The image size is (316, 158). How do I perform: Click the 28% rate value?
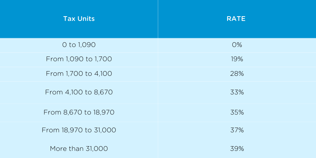pyautogui.click(x=237, y=73)
